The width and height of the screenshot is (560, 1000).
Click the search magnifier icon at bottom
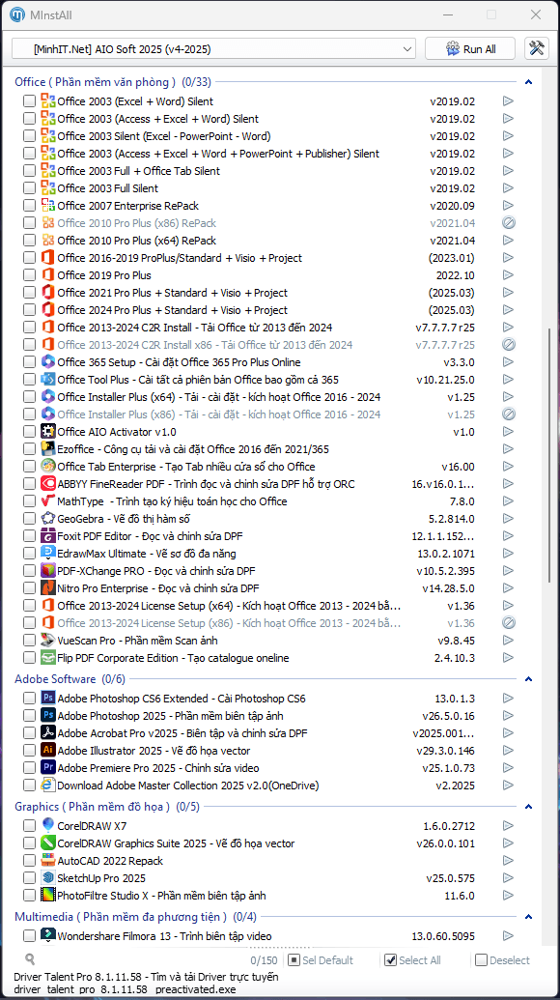(x=30, y=959)
